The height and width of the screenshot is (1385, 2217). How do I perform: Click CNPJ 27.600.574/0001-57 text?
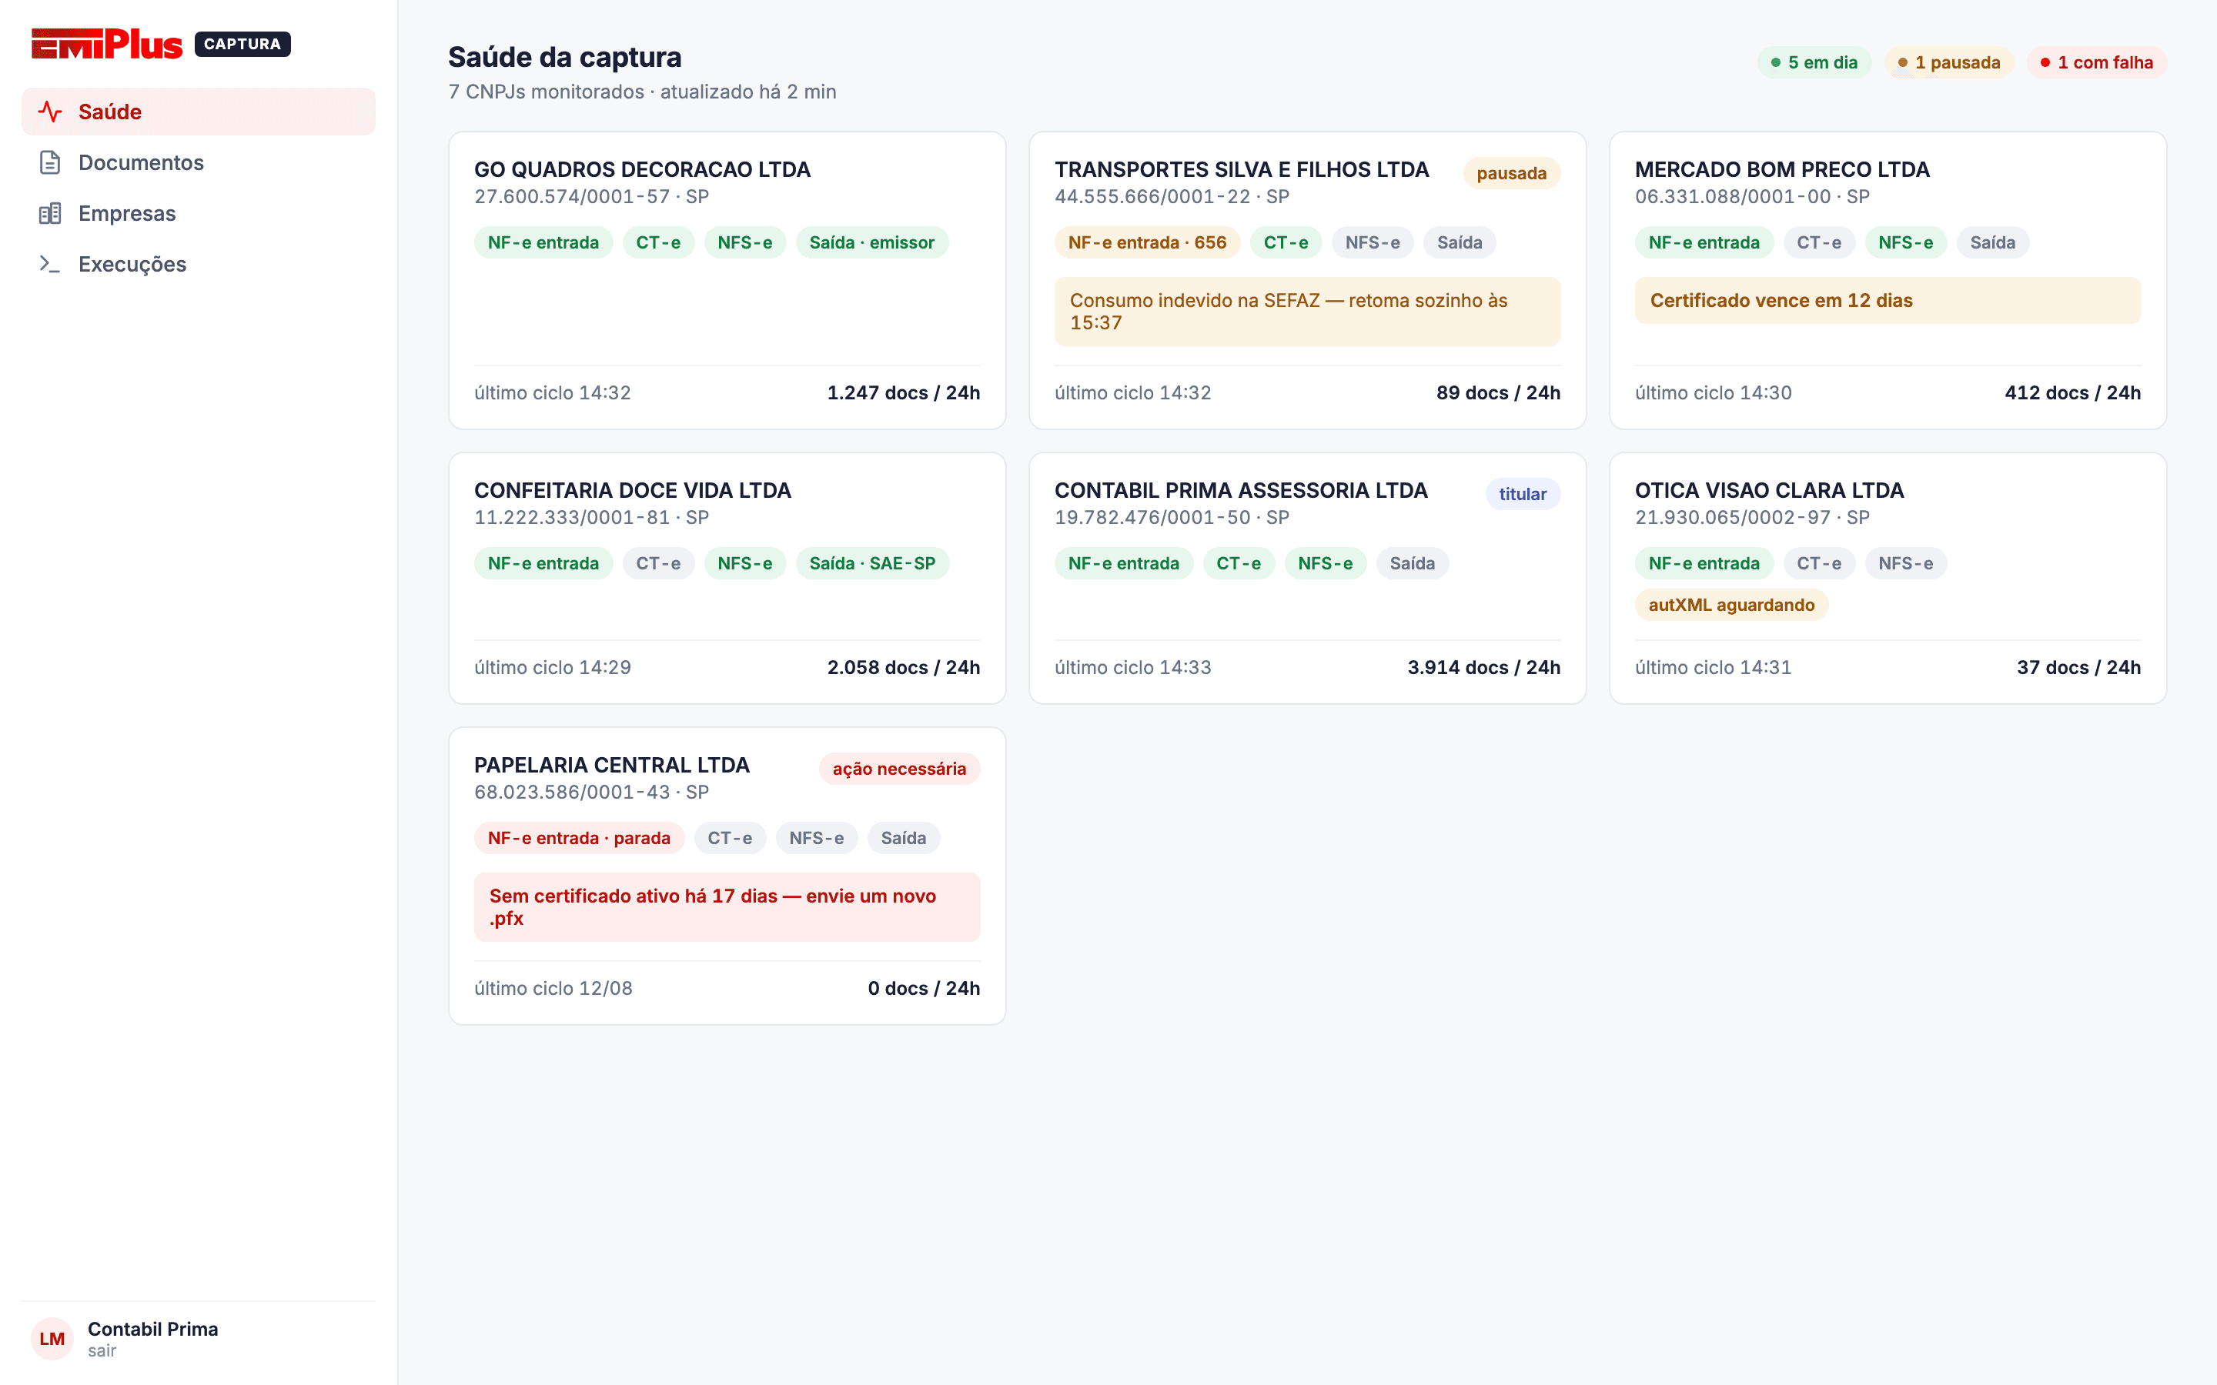572,196
